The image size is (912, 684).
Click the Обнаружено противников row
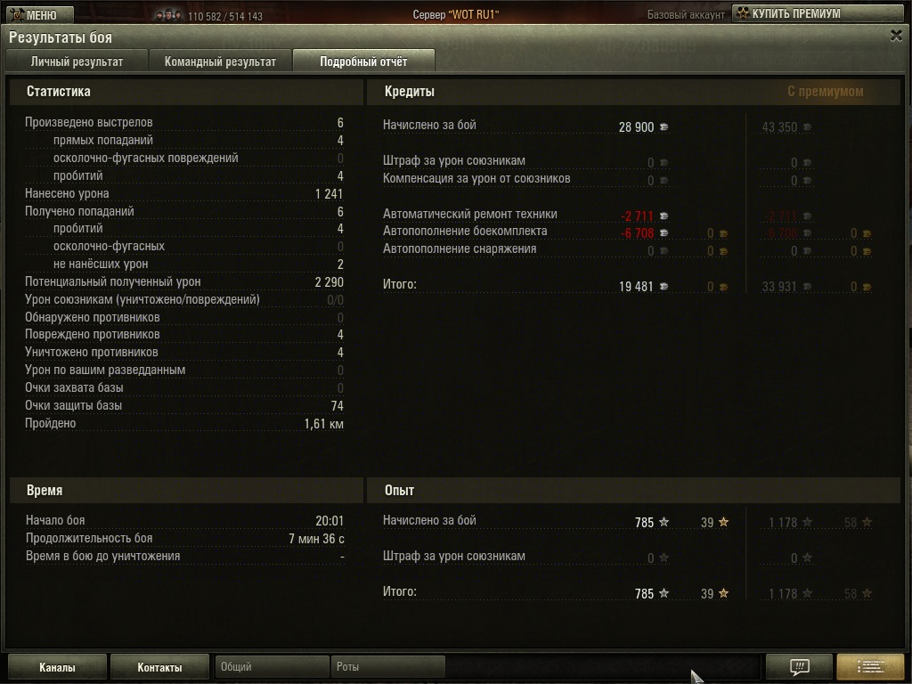point(183,318)
